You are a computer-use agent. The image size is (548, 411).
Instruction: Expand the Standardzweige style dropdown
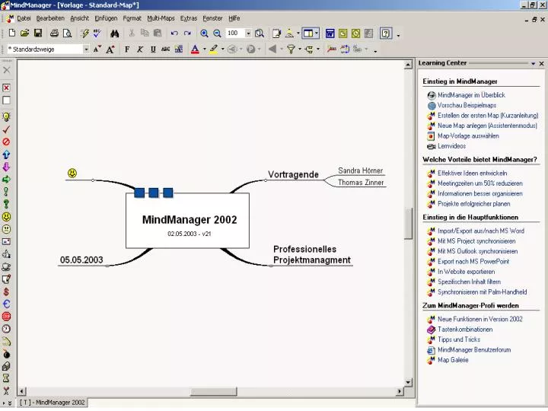point(86,49)
